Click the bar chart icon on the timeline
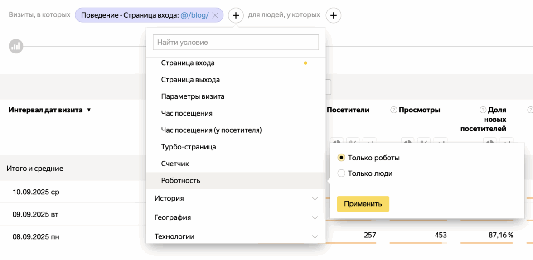Image resolution: width=533 pixels, height=260 pixels. (16, 46)
